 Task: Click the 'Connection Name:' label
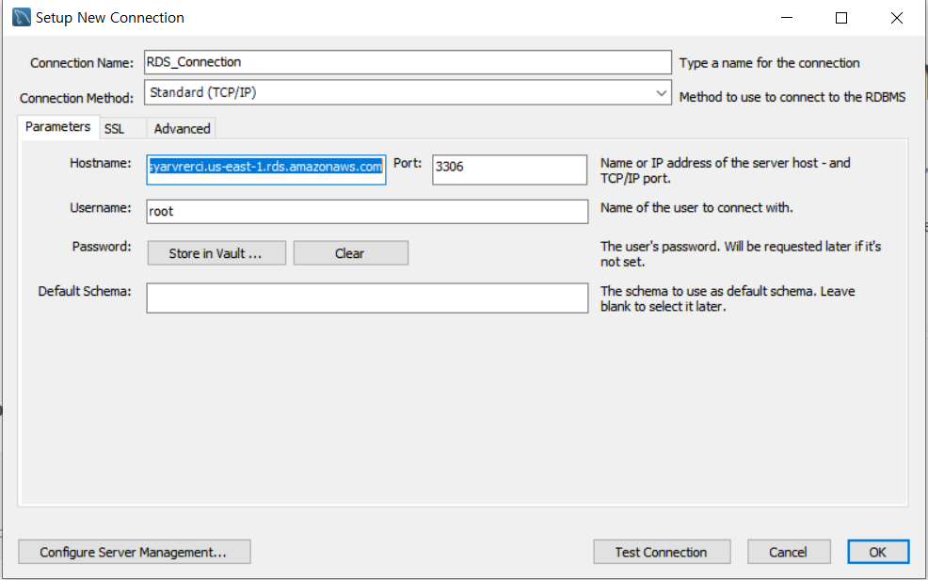point(82,63)
